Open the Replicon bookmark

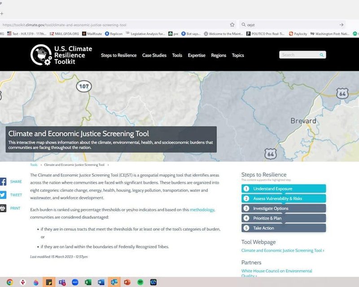pyautogui.click(x=114, y=34)
